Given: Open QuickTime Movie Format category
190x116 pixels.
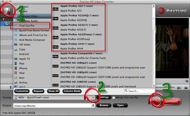Looking at the screenshot, I should pyautogui.click(x=32, y=30).
